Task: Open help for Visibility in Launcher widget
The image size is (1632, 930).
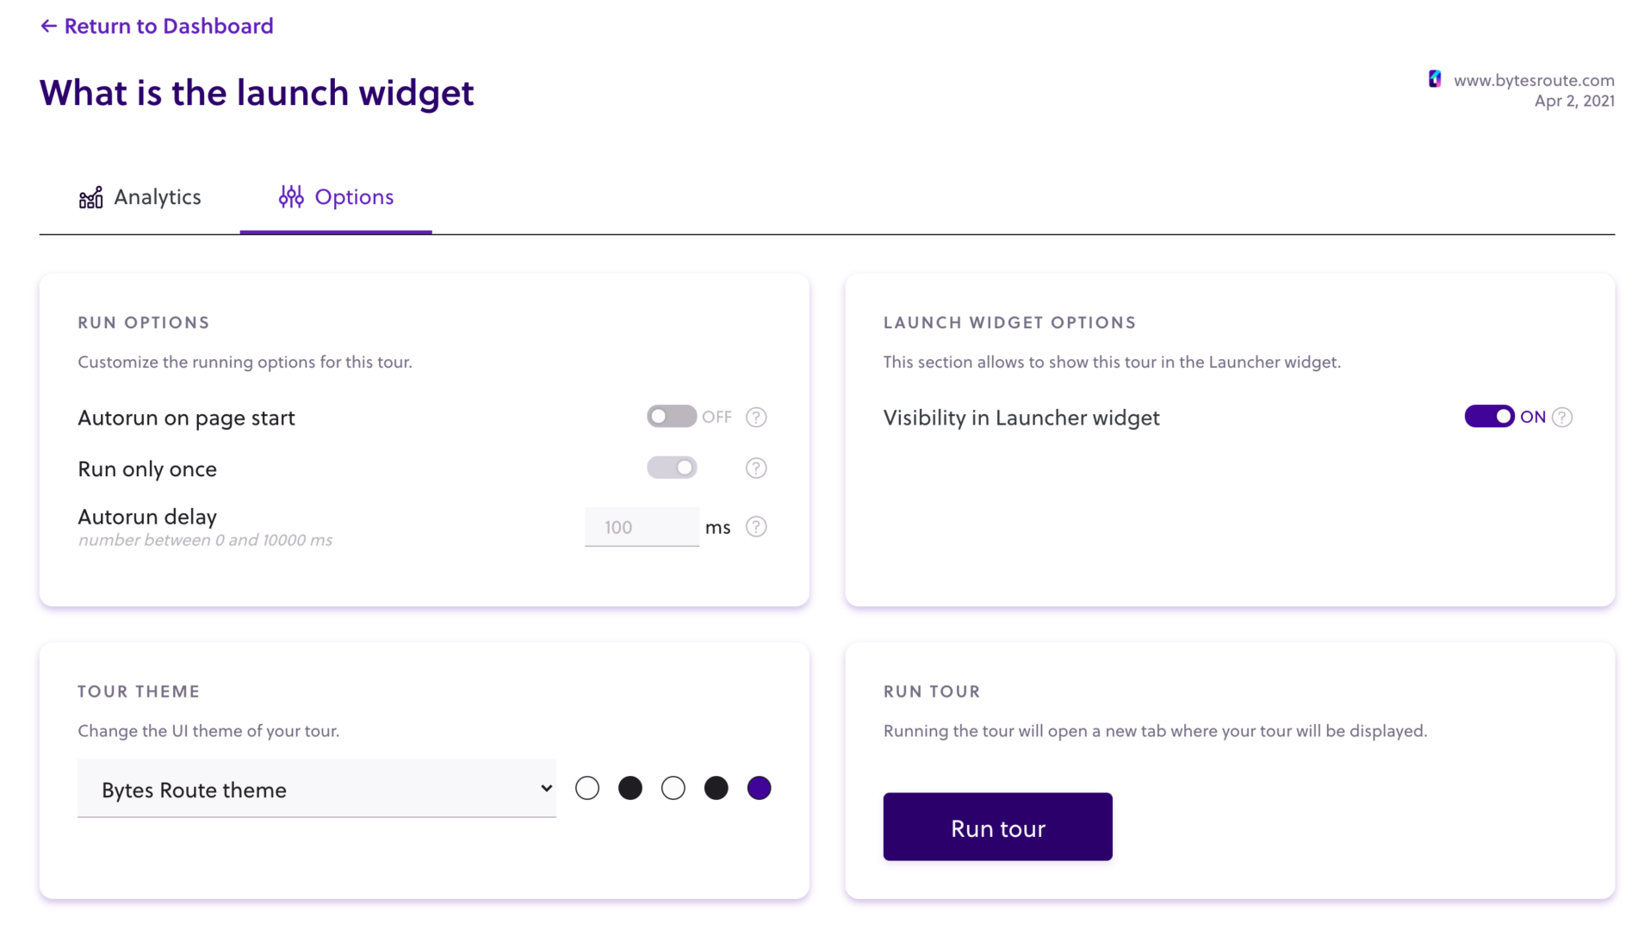Action: tap(1562, 416)
